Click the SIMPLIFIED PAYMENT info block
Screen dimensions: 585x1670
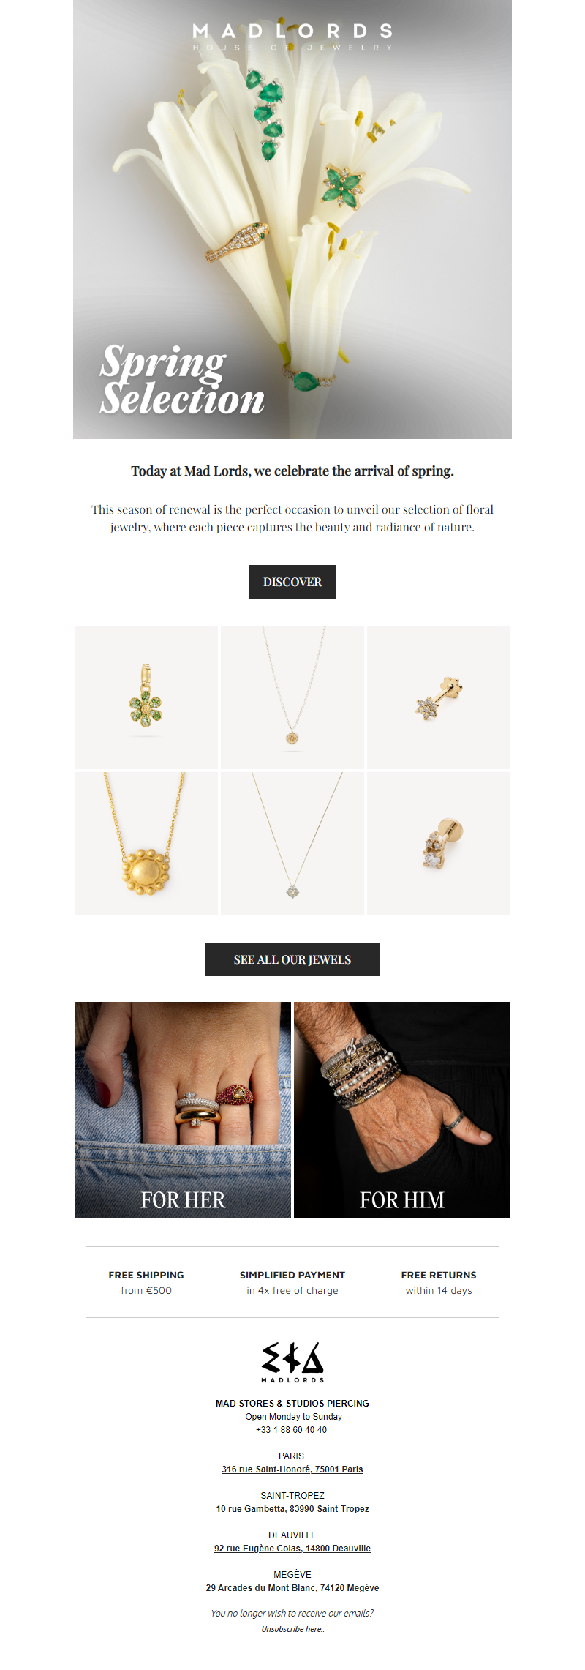click(x=292, y=1282)
